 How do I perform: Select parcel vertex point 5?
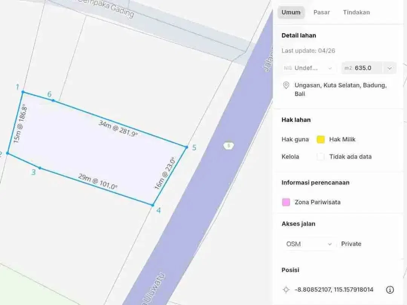pyautogui.click(x=187, y=147)
